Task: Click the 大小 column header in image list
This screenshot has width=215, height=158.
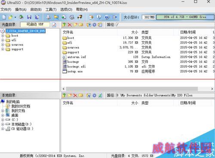Action: [135, 32]
